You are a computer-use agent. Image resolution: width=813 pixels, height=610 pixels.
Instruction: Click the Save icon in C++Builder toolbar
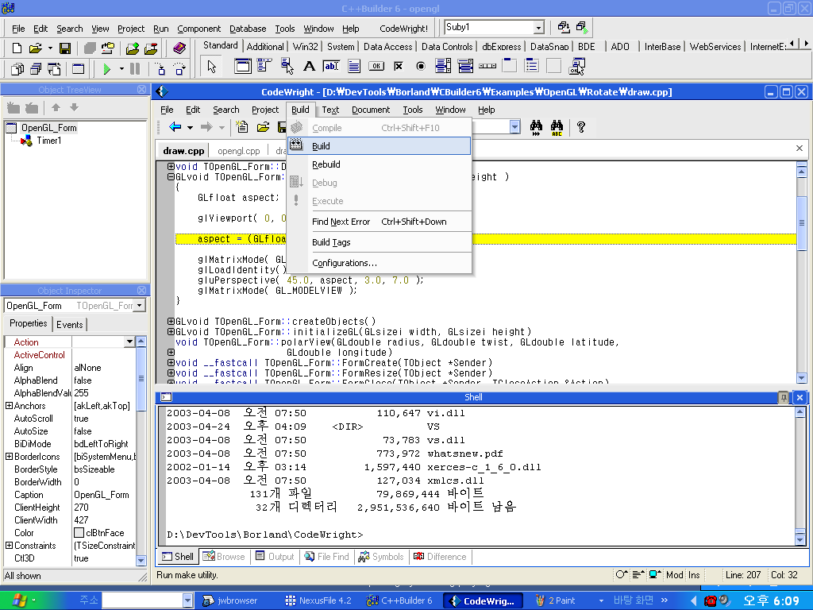click(x=65, y=48)
